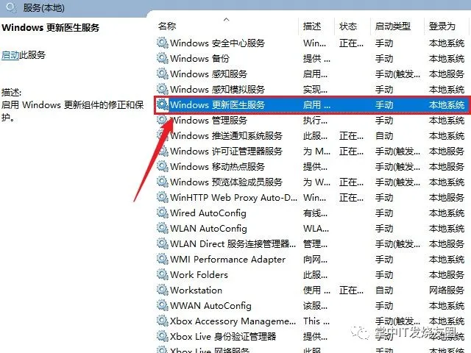Click gear icon beside Work Folders
The image size is (471, 353).
tap(163, 274)
